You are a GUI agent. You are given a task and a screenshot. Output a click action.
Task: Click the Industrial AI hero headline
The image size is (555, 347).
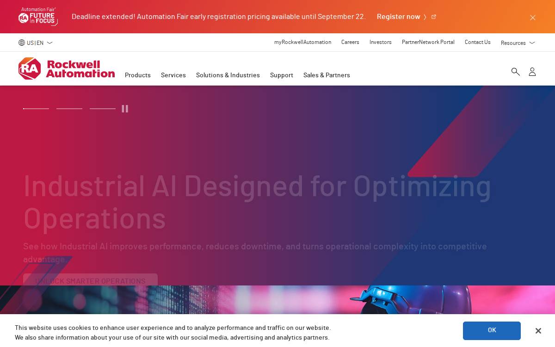[257, 202]
